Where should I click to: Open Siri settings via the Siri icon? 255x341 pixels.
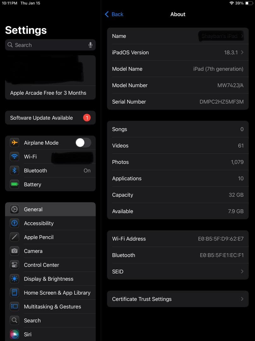coord(14,334)
